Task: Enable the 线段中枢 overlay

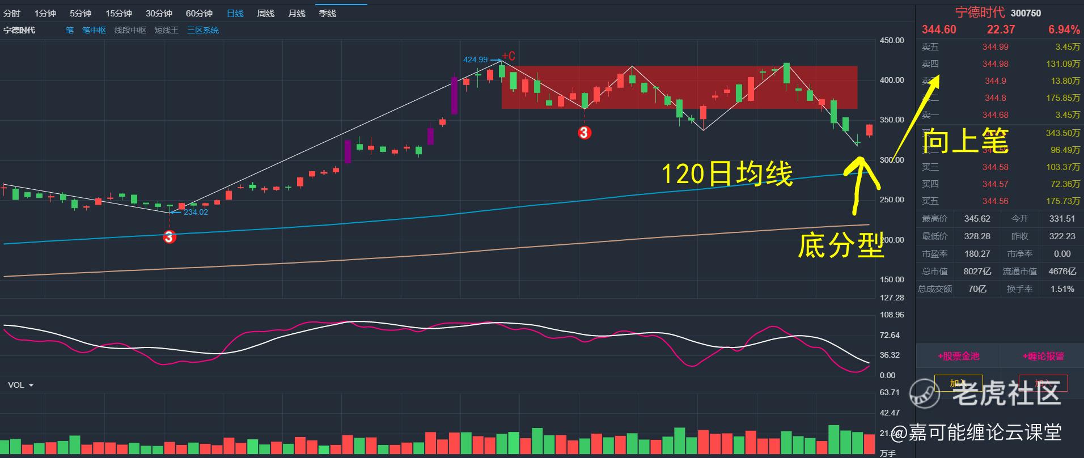Action: (130, 30)
